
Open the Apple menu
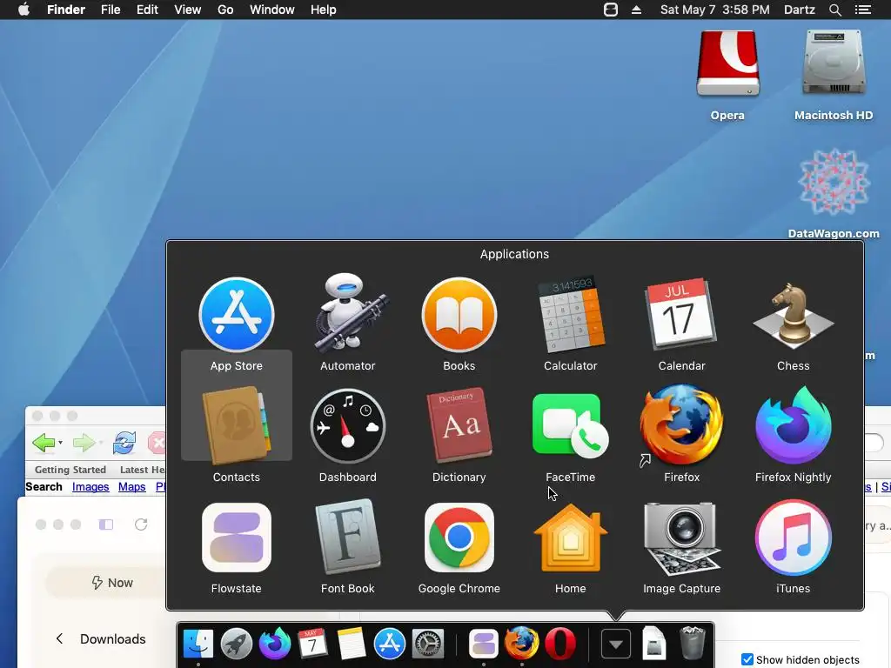[23, 10]
